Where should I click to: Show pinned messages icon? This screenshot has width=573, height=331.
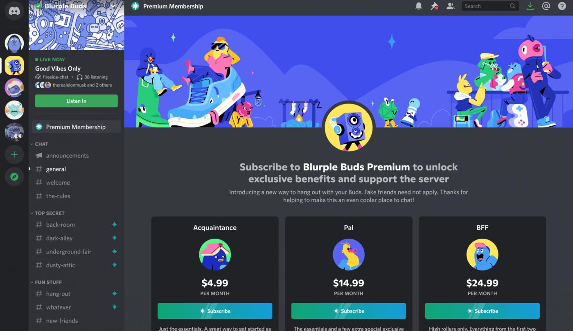tap(435, 6)
